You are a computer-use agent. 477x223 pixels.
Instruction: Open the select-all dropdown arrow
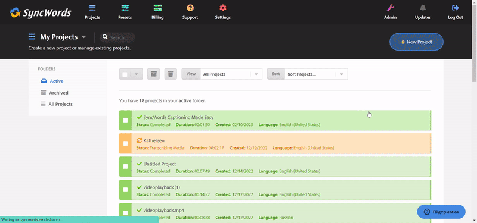(137, 74)
